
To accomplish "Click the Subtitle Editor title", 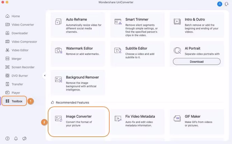I will [x=136, y=48].
